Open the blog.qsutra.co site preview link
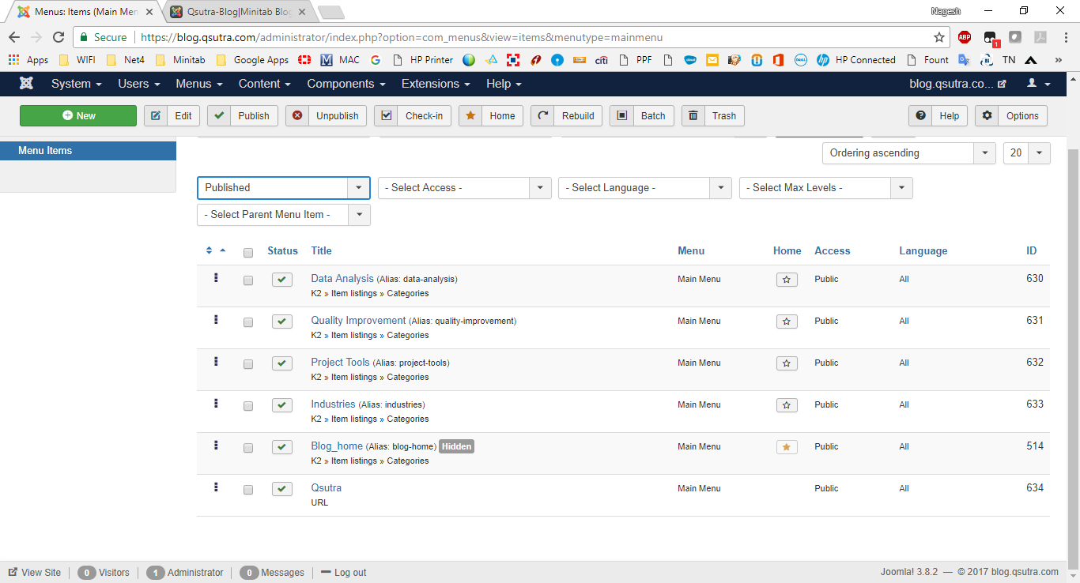The height and width of the screenshot is (583, 1080). click(958, 84)
